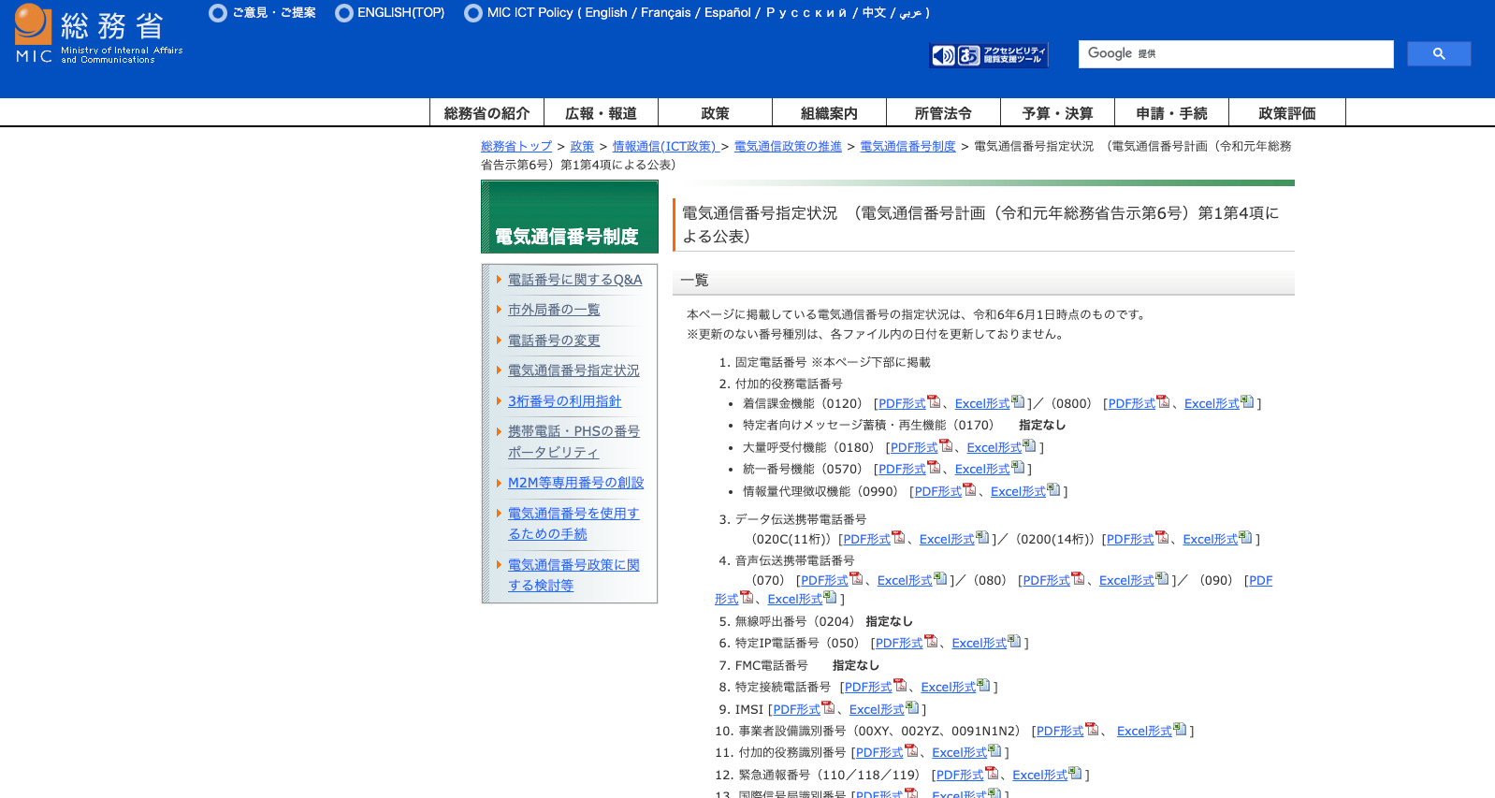Screen dimensions: 1495x798
Task: Open the 広報・報道 menu
Action: click(601, 113)
